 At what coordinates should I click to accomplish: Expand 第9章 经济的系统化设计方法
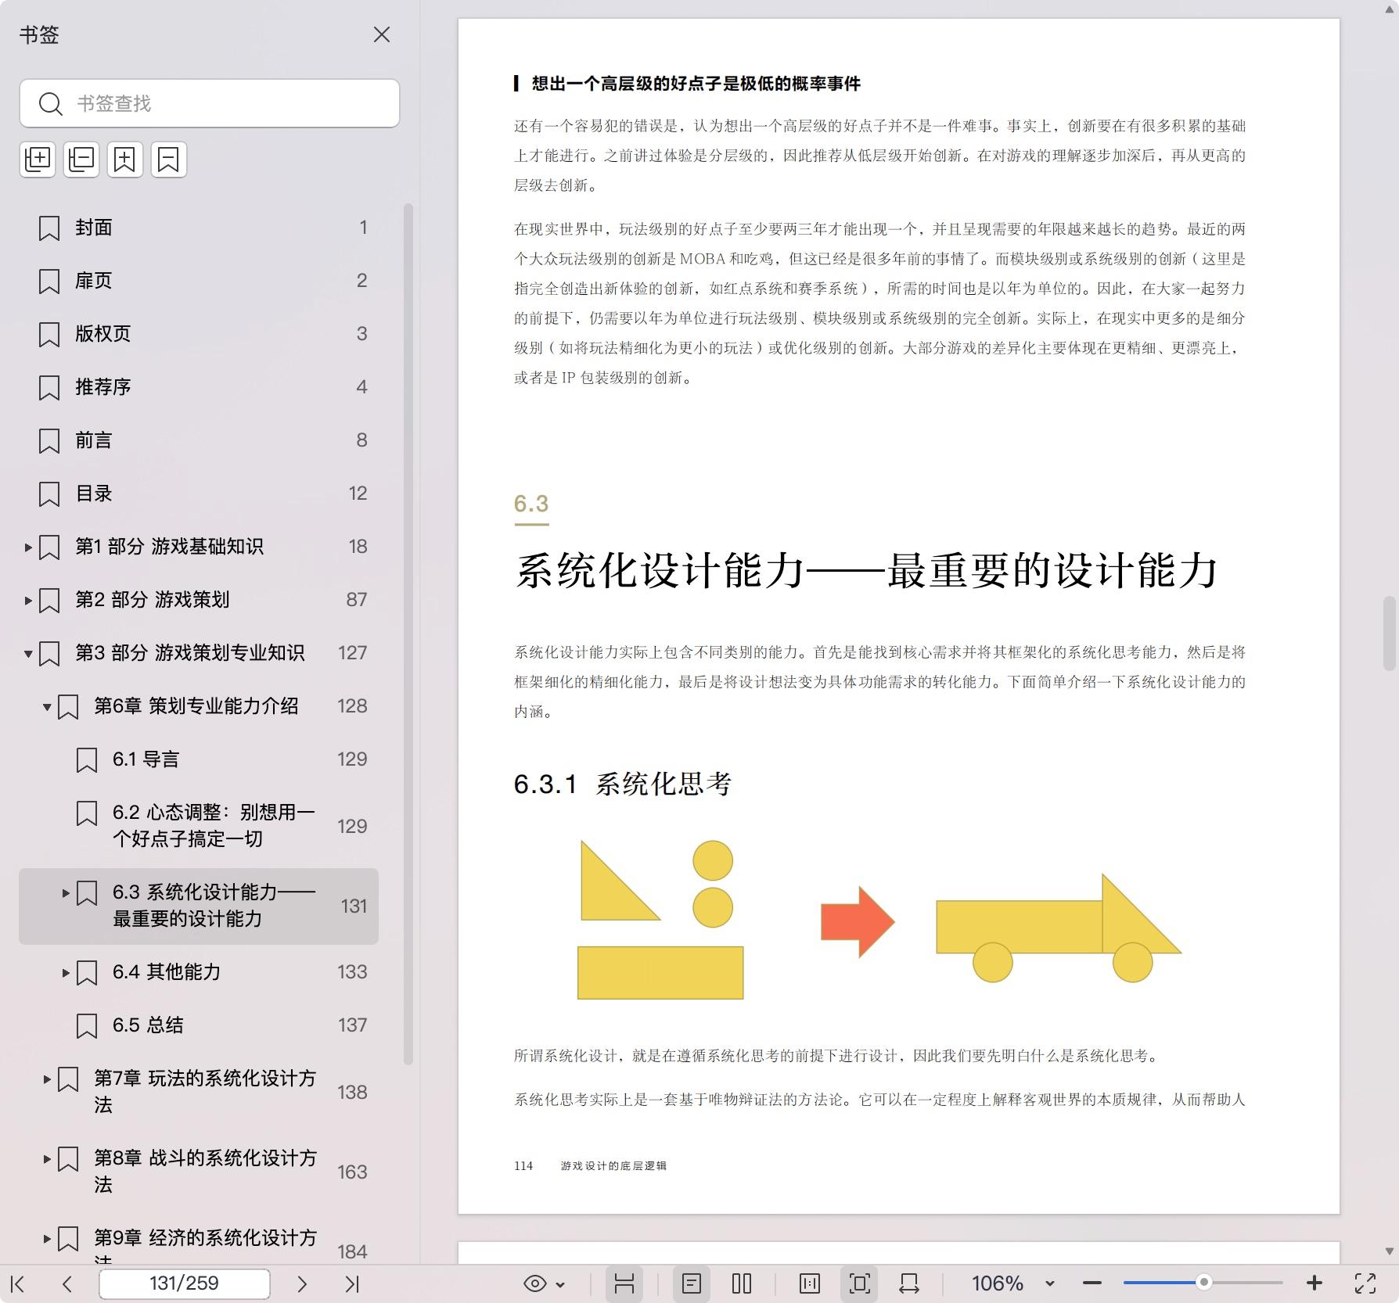coord(47,1239)
